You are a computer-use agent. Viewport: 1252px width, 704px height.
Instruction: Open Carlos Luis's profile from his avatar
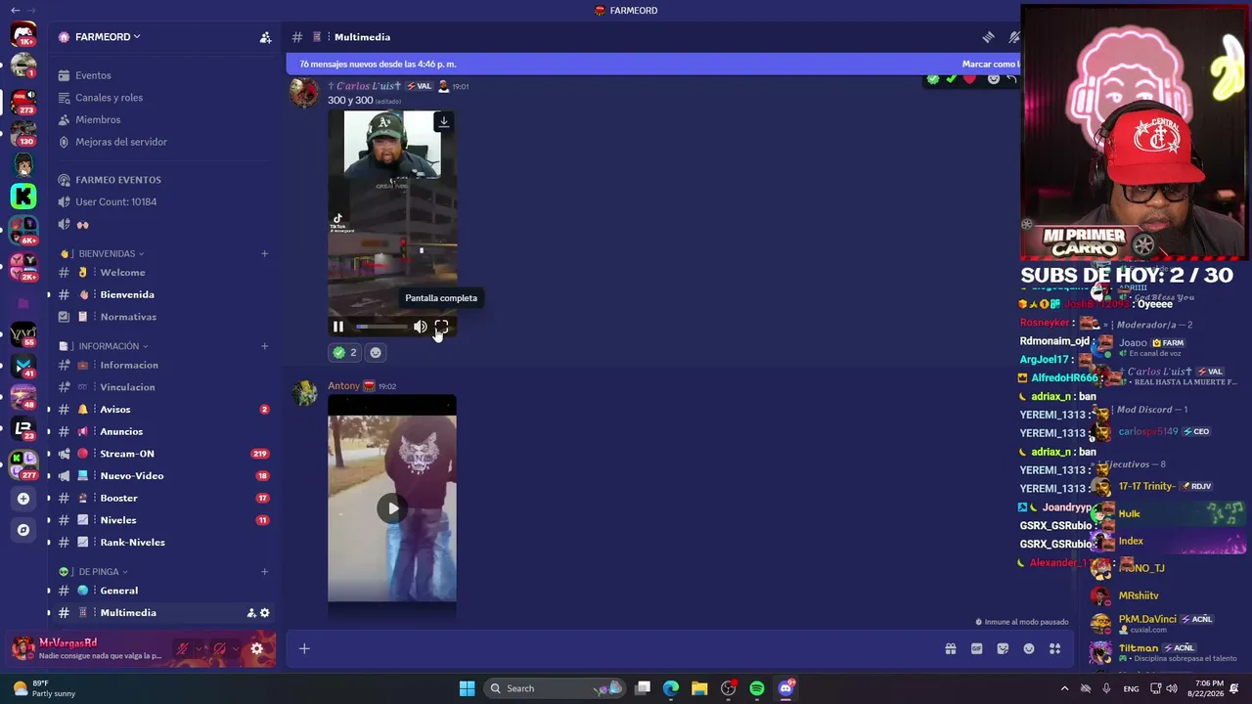304,93
